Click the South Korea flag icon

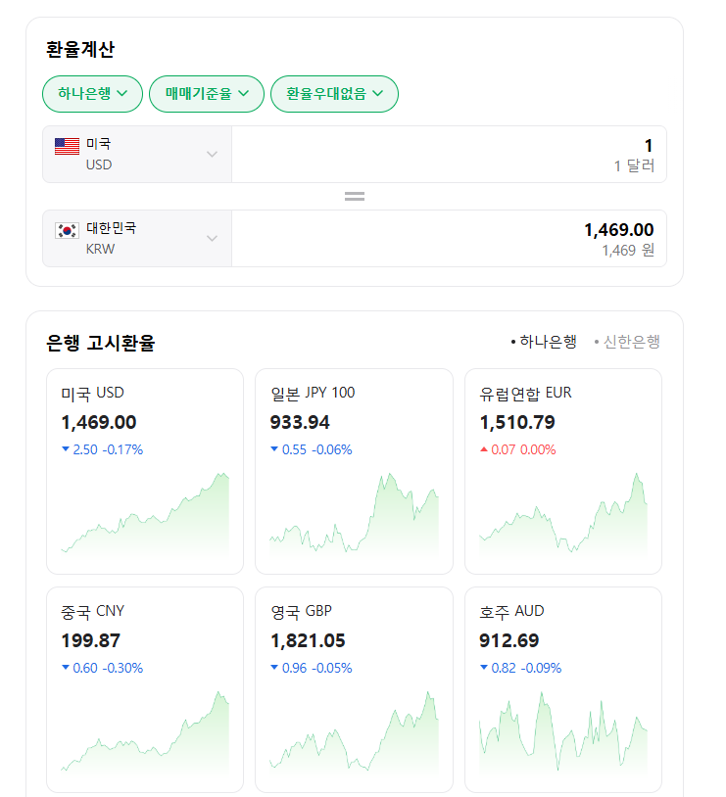tap(67, 231)
